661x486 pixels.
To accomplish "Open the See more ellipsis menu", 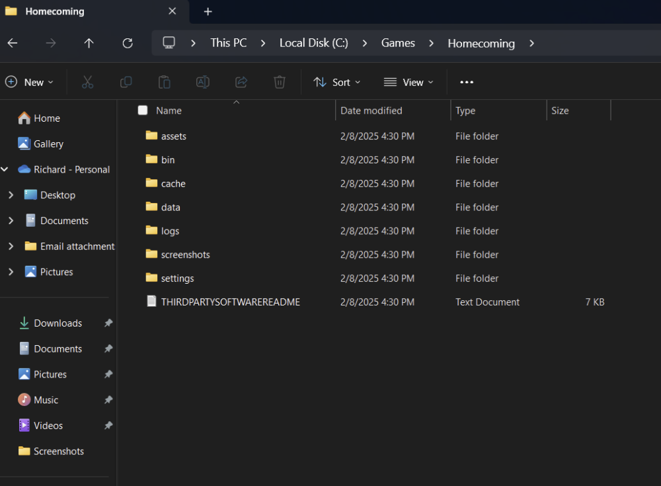I will click(466, 81).
